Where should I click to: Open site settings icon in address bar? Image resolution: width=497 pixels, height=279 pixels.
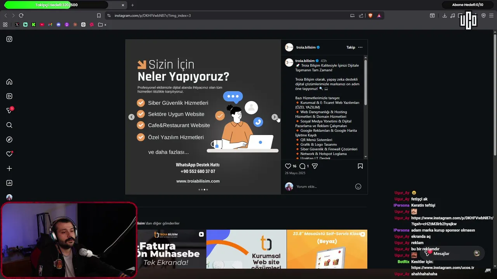pos(109,15)
